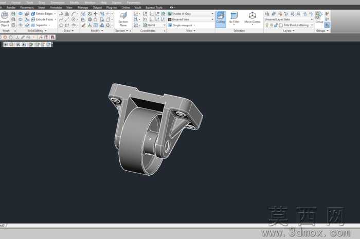Click the ribbon minimize toggle after Express Tools
The image size is (360, 239).
coord(172,8)
